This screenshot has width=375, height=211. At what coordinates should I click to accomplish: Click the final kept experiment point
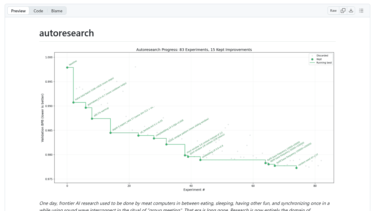point(296,167)
